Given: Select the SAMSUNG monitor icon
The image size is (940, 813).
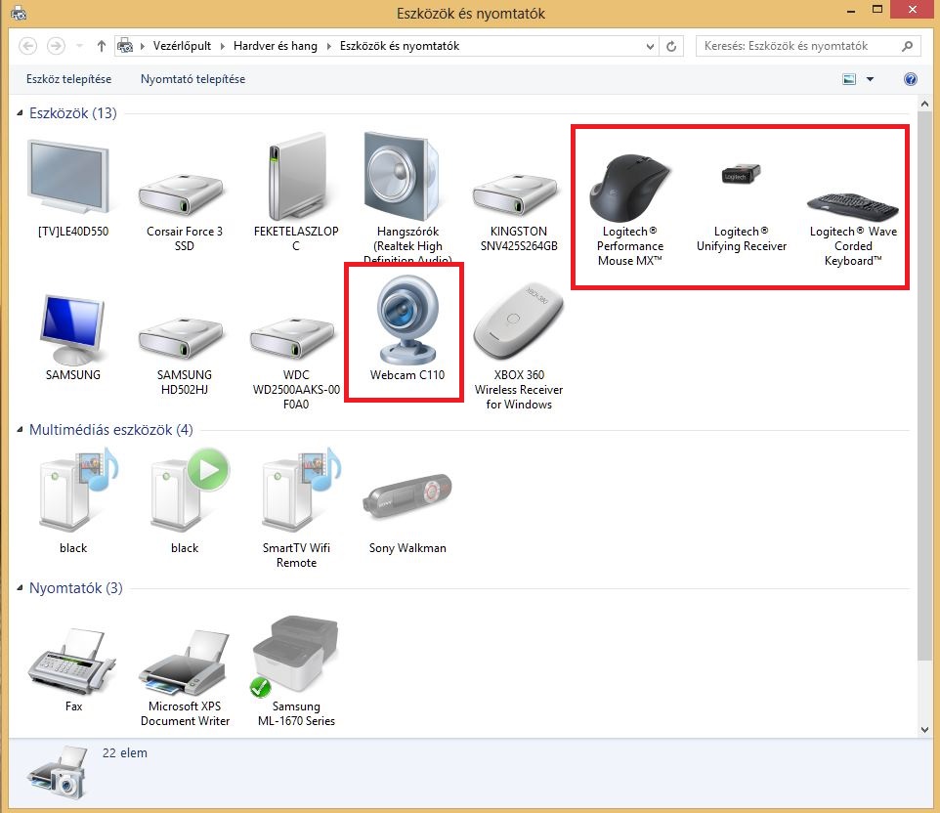Looking at the screenshot, I should pos(72,329).
